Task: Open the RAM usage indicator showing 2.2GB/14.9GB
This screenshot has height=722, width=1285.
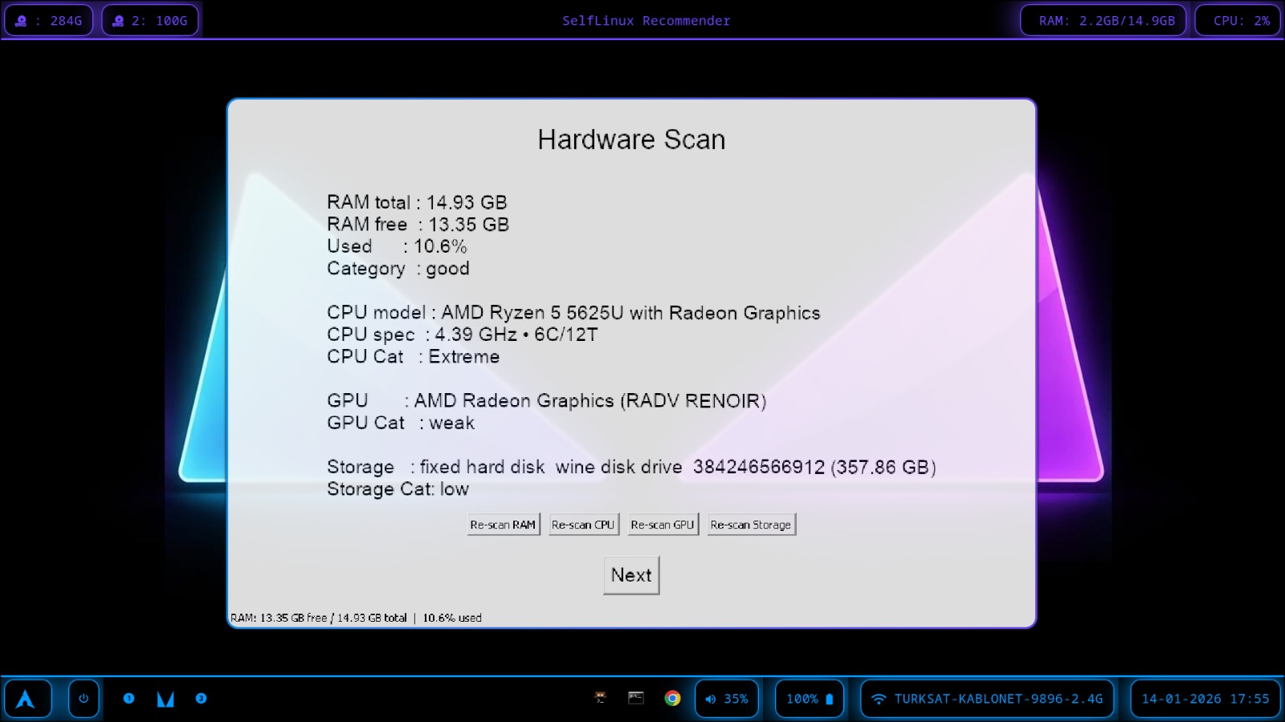Action: tap(1103, 20)
